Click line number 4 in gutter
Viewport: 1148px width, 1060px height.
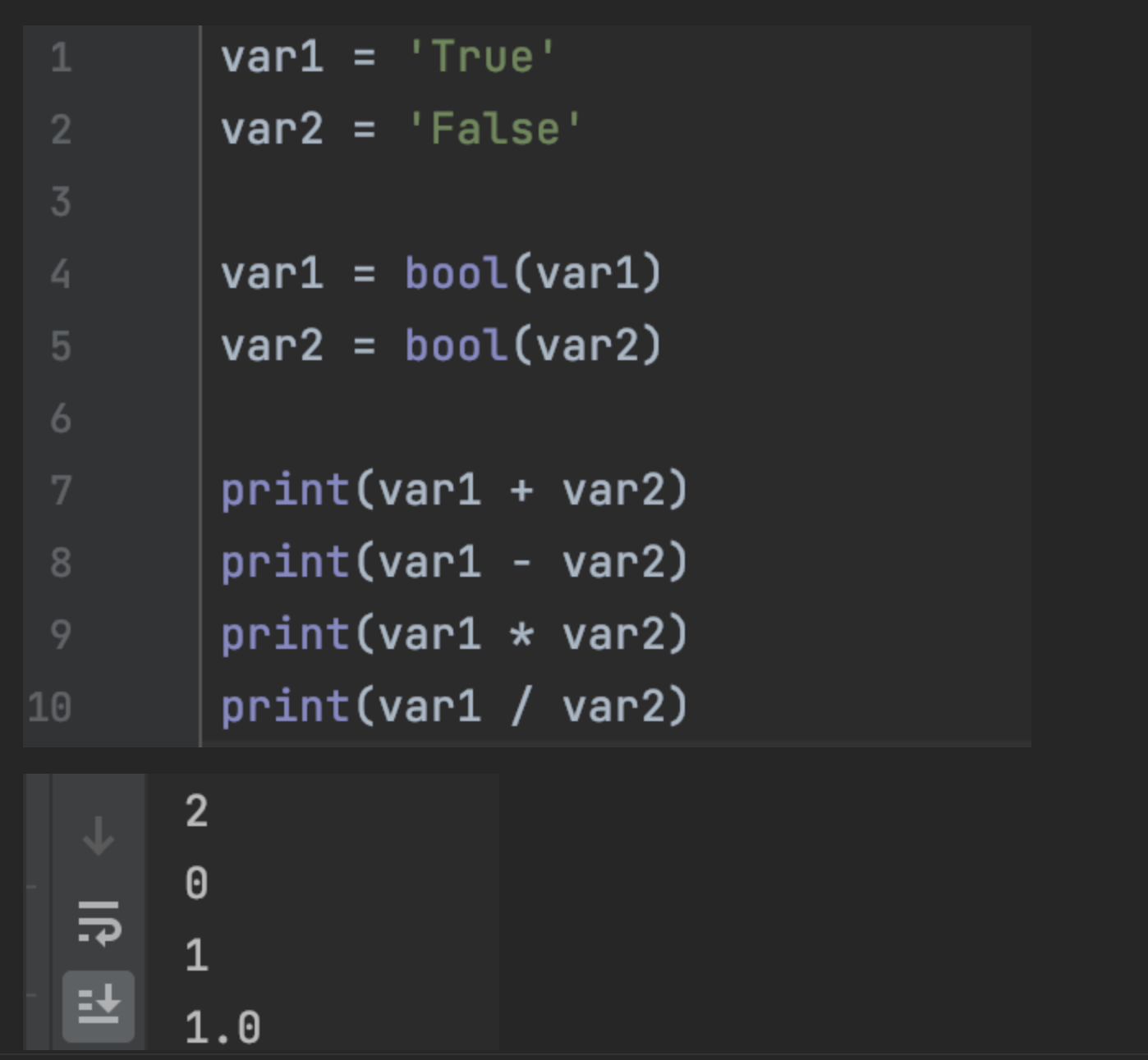pos(61,274)
